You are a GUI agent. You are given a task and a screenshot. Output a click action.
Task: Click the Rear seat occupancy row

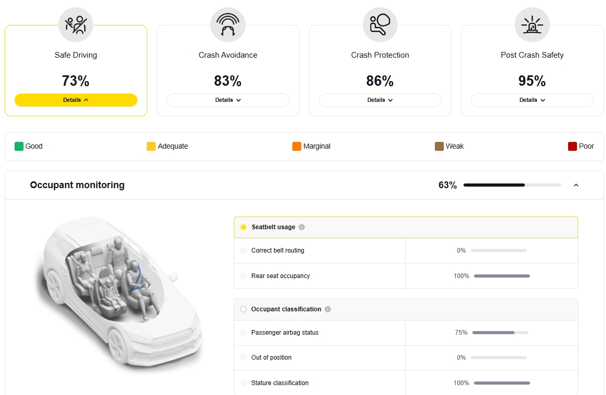tap(406, 276)
